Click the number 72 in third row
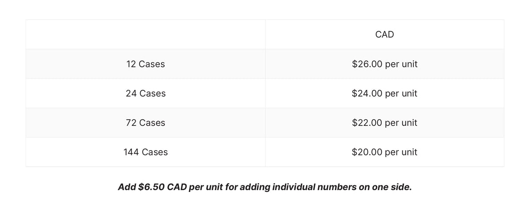The height and width of the screenshot is (221, 530). pyautogui.click(x=131, y=123)
